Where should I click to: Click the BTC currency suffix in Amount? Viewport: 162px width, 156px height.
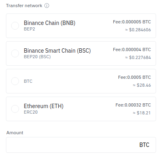click(x=144, y=145)
